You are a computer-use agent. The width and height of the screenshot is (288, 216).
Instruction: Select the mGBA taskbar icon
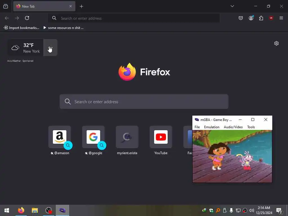[62, 210]
